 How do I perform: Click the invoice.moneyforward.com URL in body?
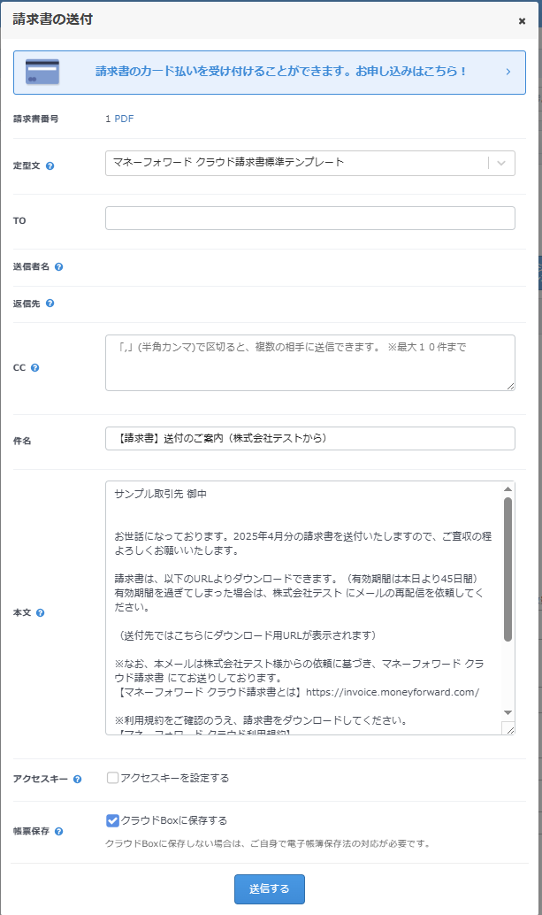tap(393, 692)
